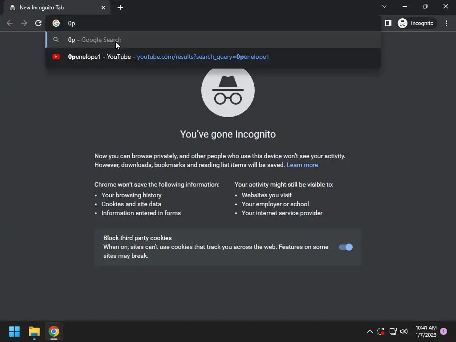456x342 pixels.
Task: Click the YouTube icon in suggestion row
Action: click(56, 57)
